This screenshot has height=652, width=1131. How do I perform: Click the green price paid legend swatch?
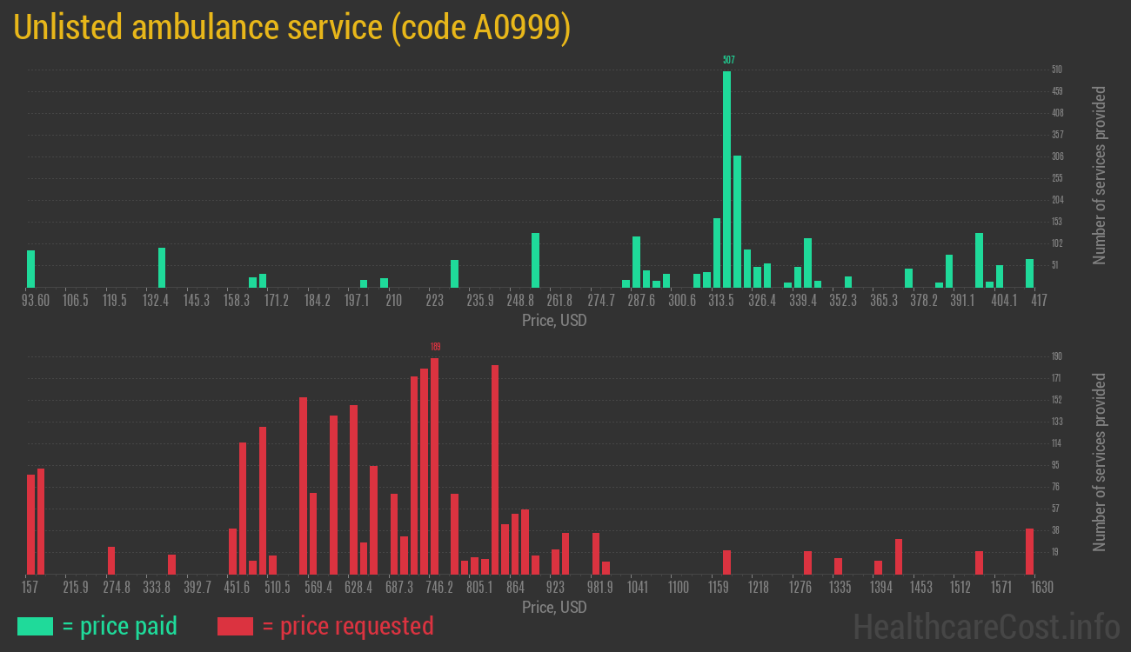click(x=35, y=626)
